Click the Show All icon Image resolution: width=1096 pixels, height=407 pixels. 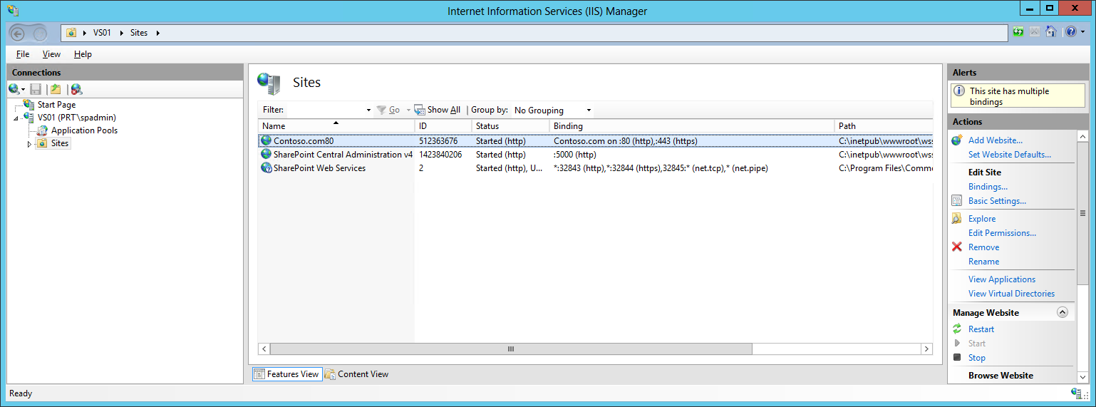coord(420,110)
